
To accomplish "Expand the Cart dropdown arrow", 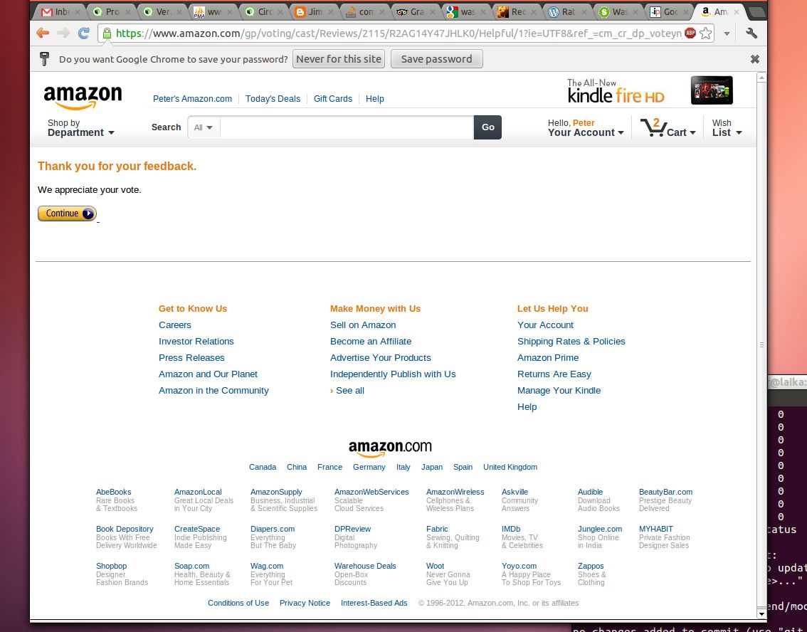I will pyautogui.click(x=692, y=133).
